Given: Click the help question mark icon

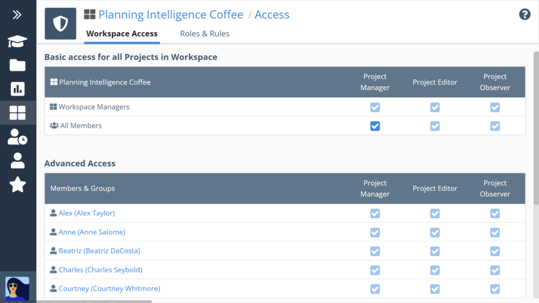Looking at the screenshot, I should (x=525, y=14).
